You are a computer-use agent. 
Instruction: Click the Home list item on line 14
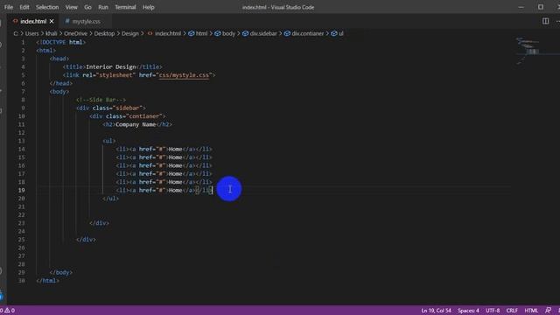point(164,149)
